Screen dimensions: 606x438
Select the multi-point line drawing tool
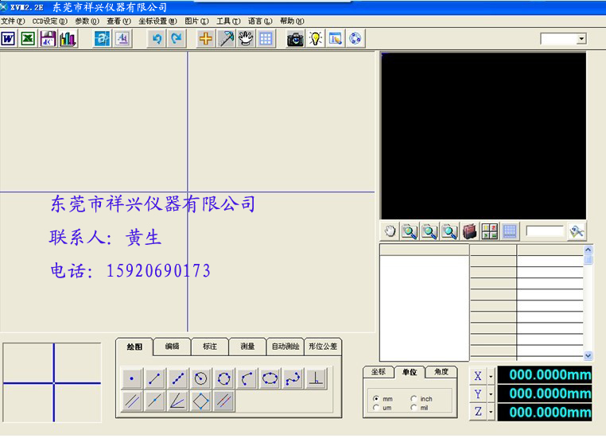point(178,378)
